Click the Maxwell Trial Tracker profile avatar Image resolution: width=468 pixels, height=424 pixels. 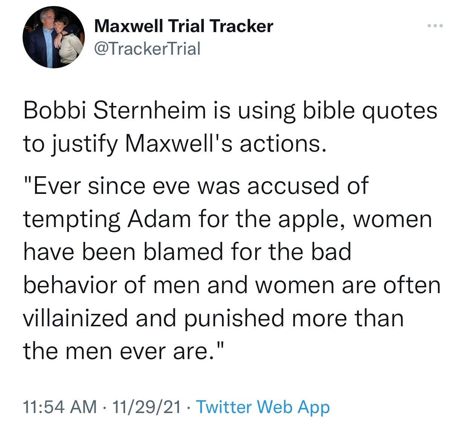click(53, 37)
